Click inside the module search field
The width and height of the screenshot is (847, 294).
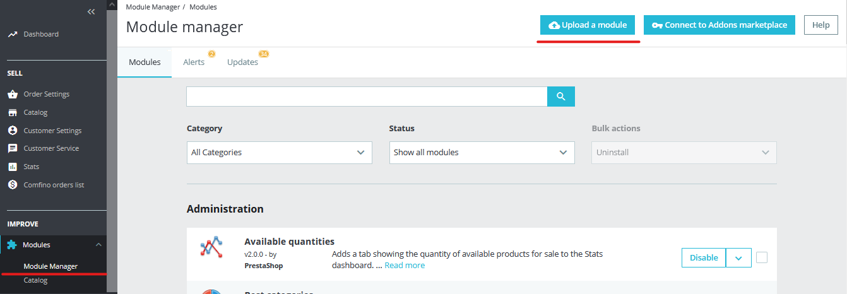[x=367, y=97]
